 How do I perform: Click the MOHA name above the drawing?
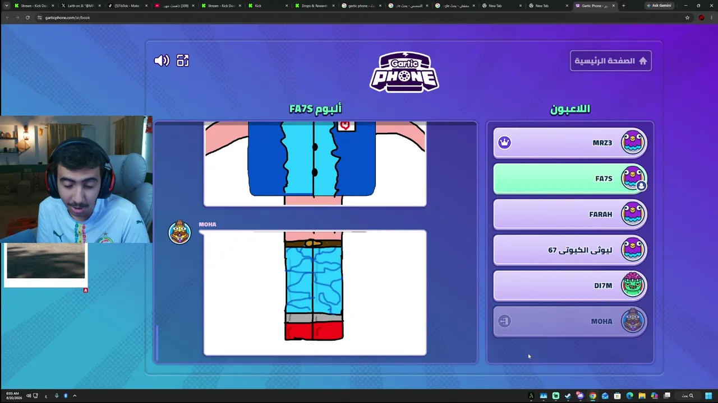(x=208, y=224)
